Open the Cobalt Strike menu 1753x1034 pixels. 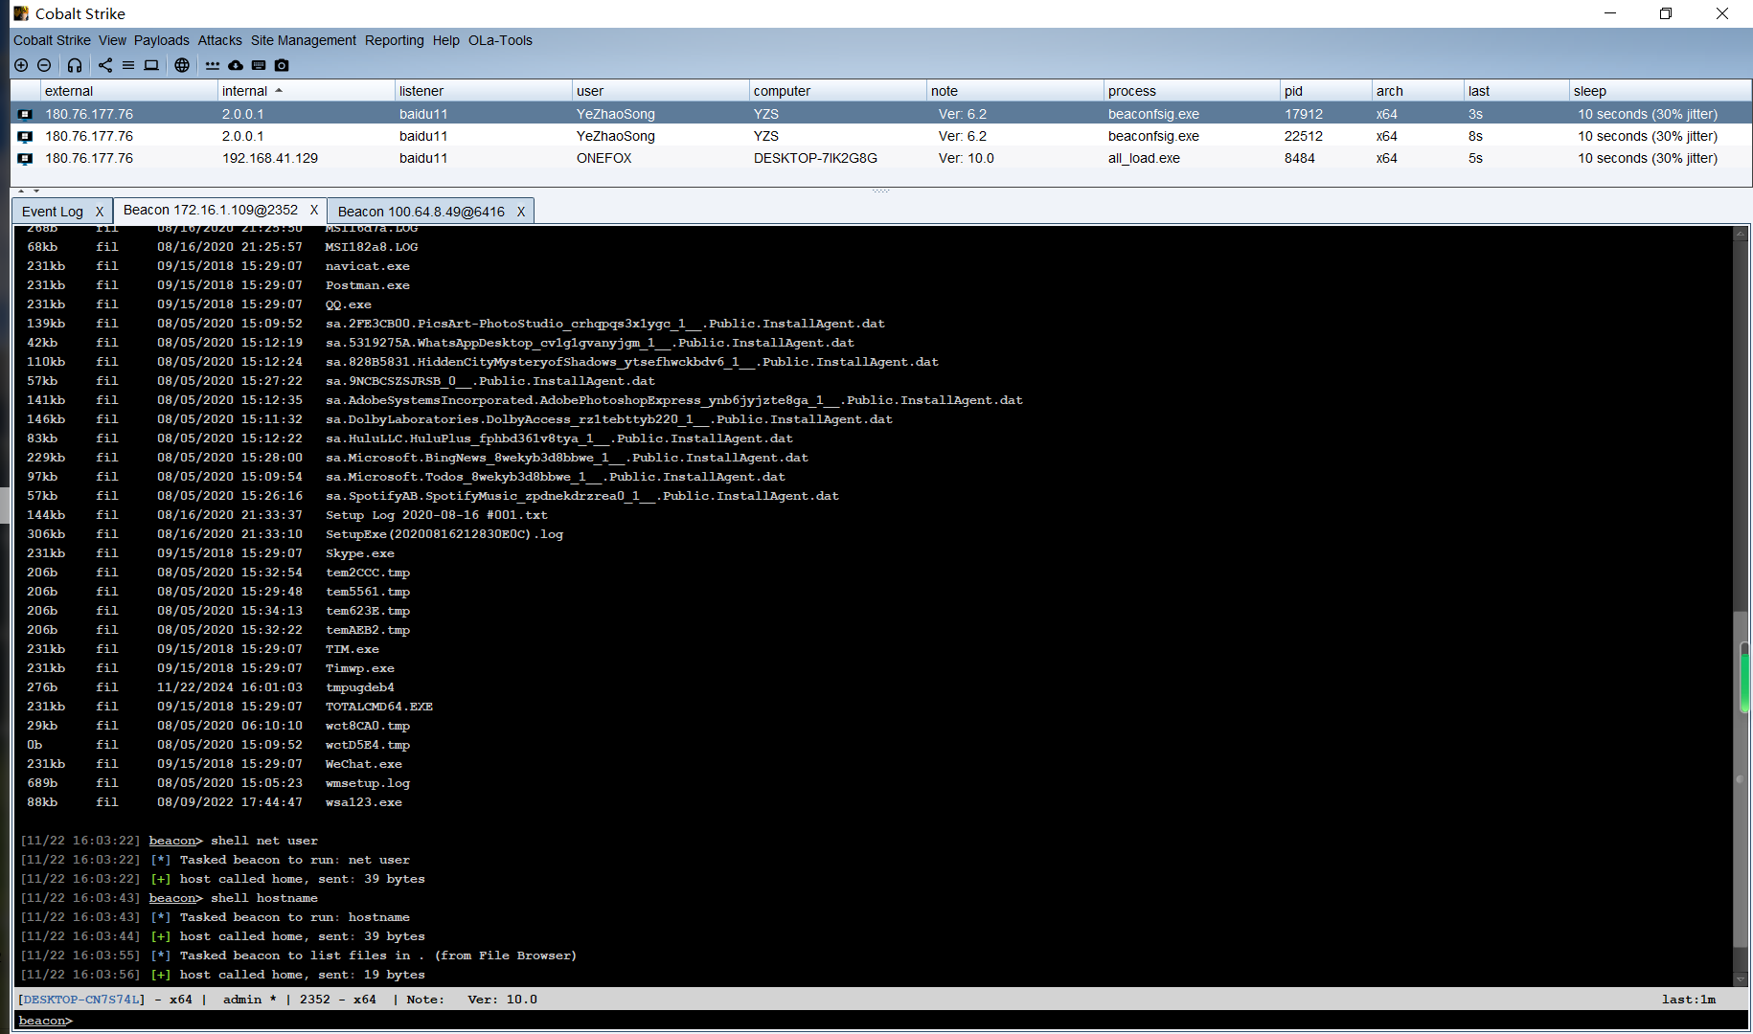[52, 40]
